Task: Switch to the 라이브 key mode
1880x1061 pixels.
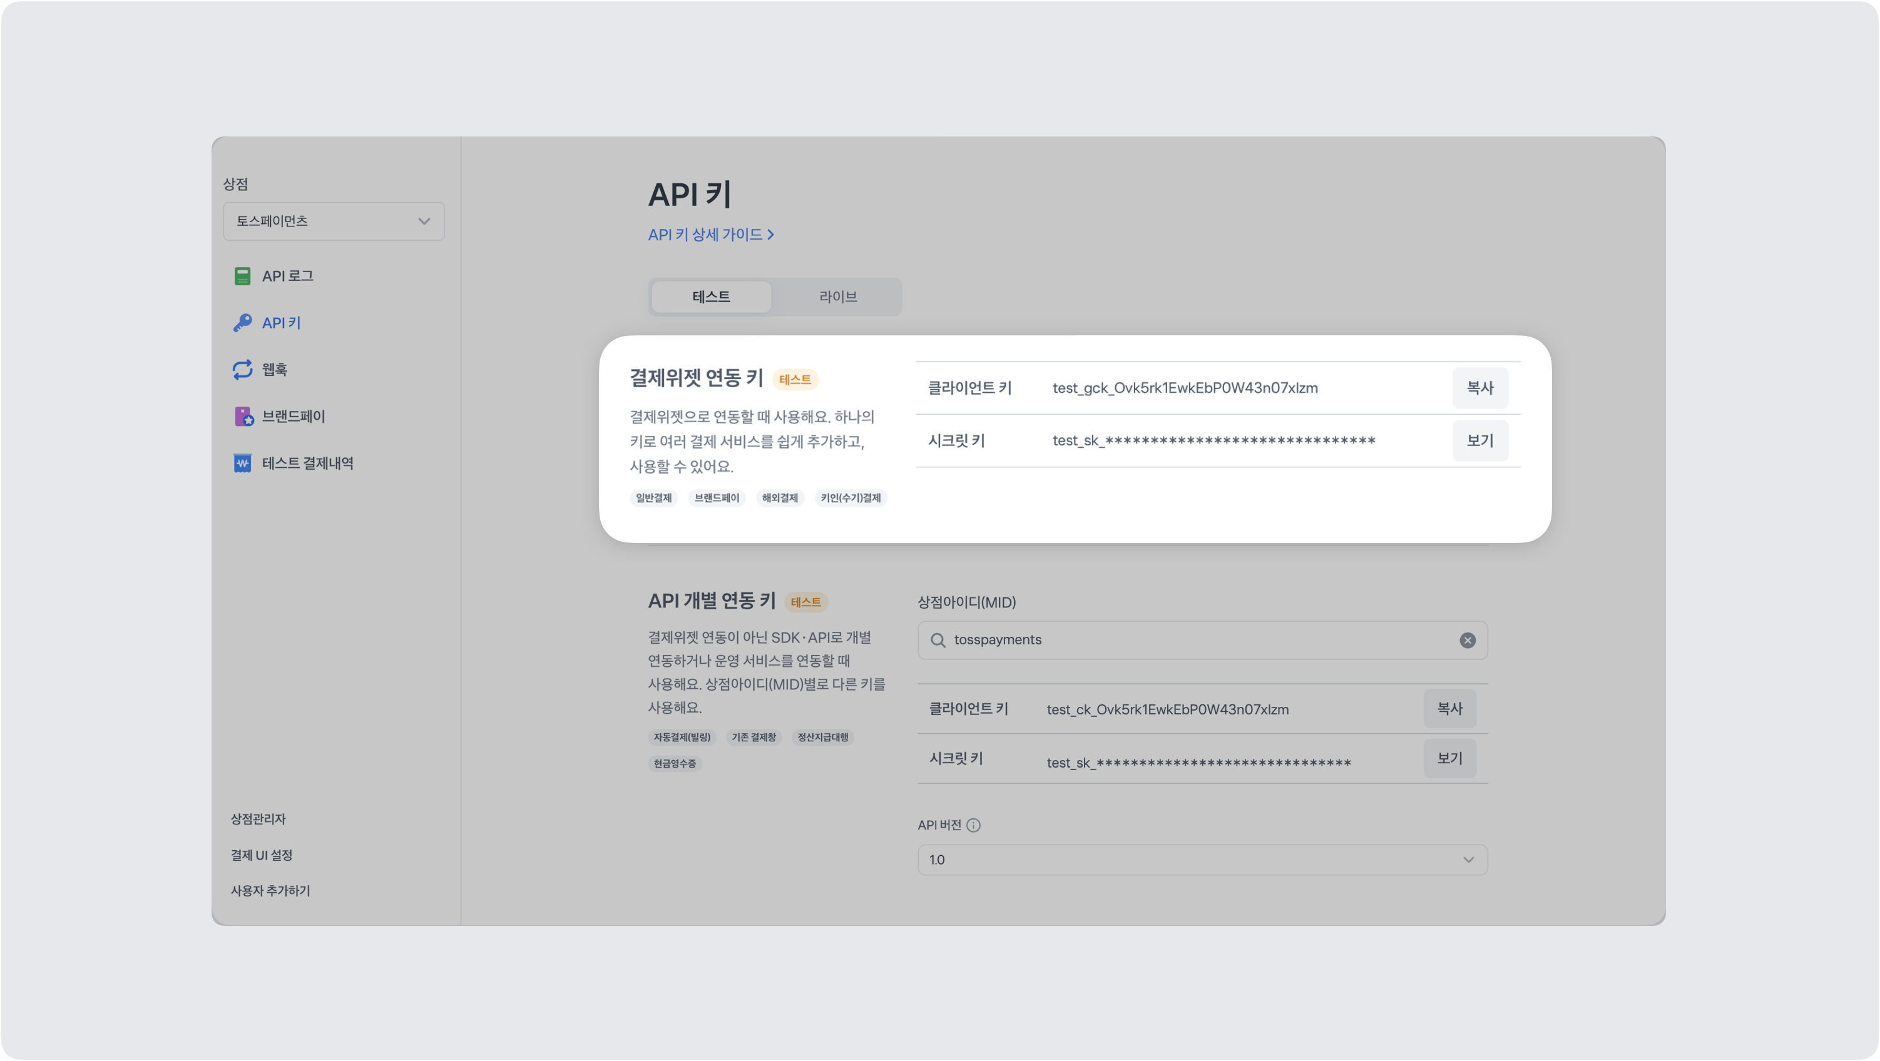Action: click(x=837, y=297)
